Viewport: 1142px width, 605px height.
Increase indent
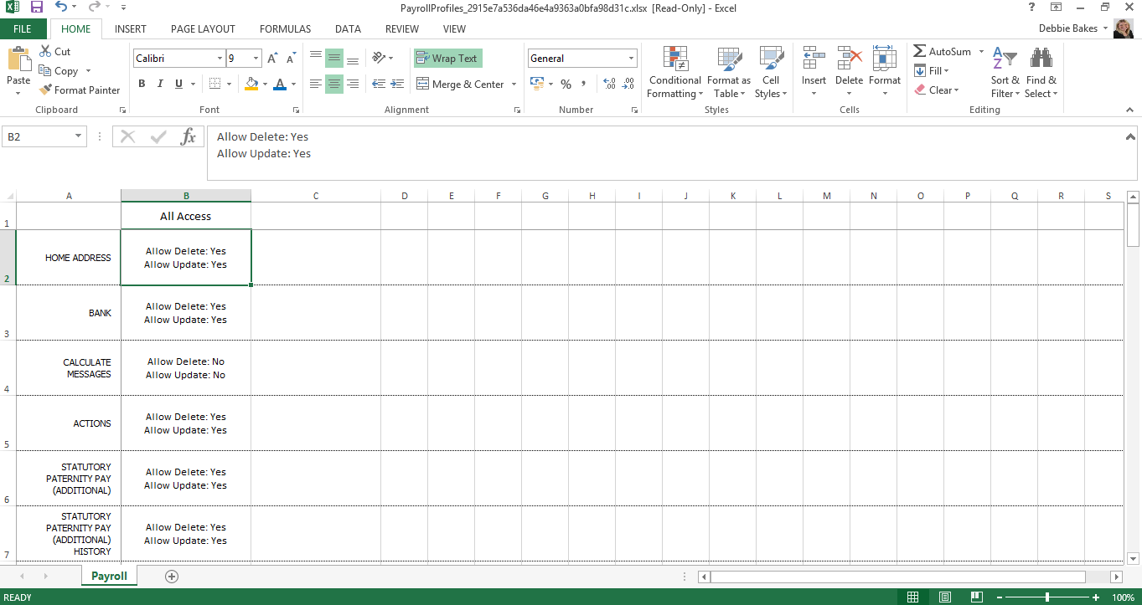(x=397, y=84)
